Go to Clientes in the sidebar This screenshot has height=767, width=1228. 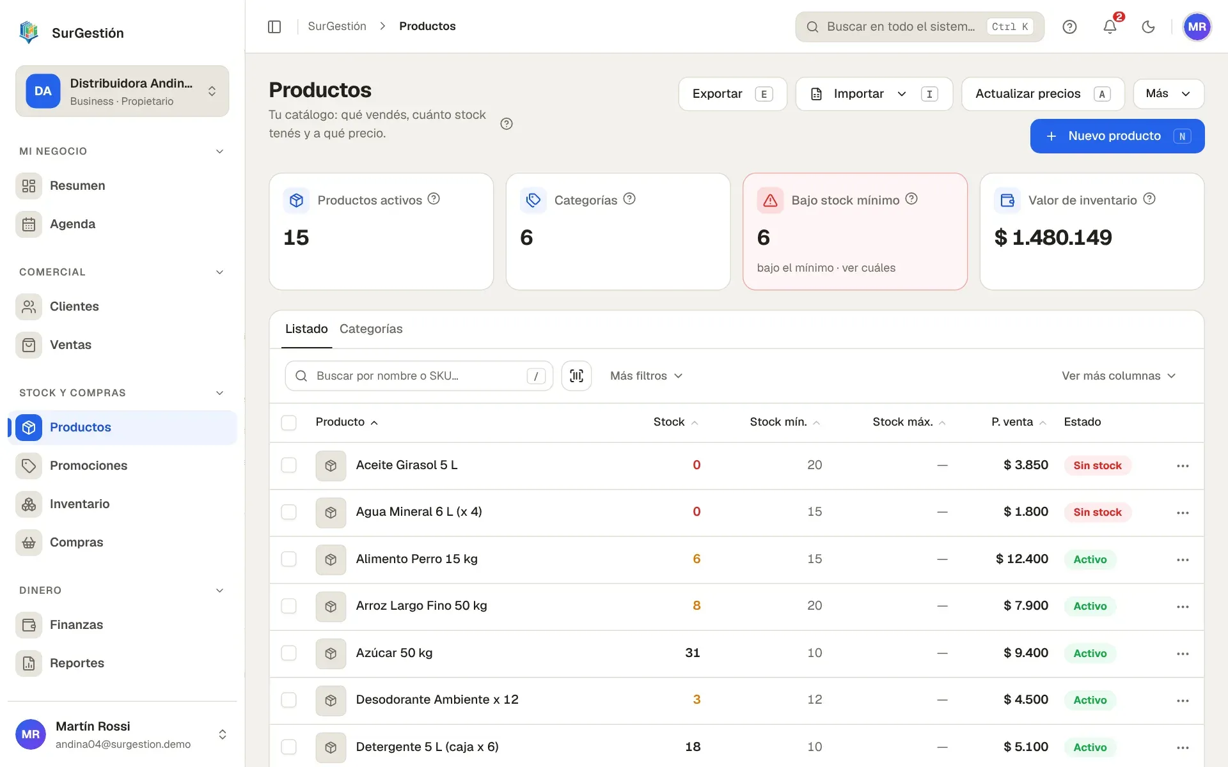click(x=122, y=307)
